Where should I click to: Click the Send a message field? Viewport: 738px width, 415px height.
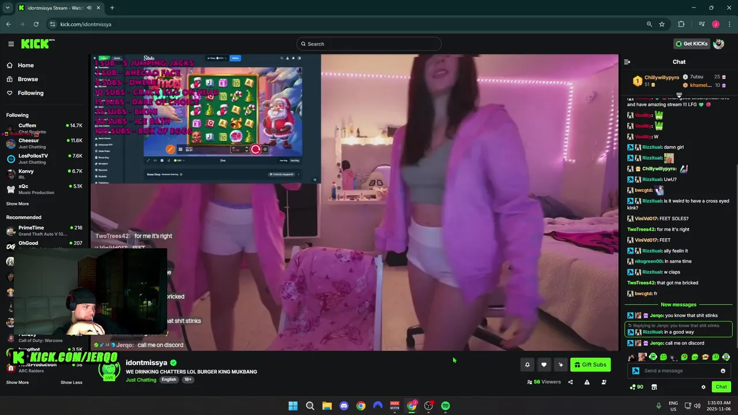pyautogui.click(x=680, y=371)
